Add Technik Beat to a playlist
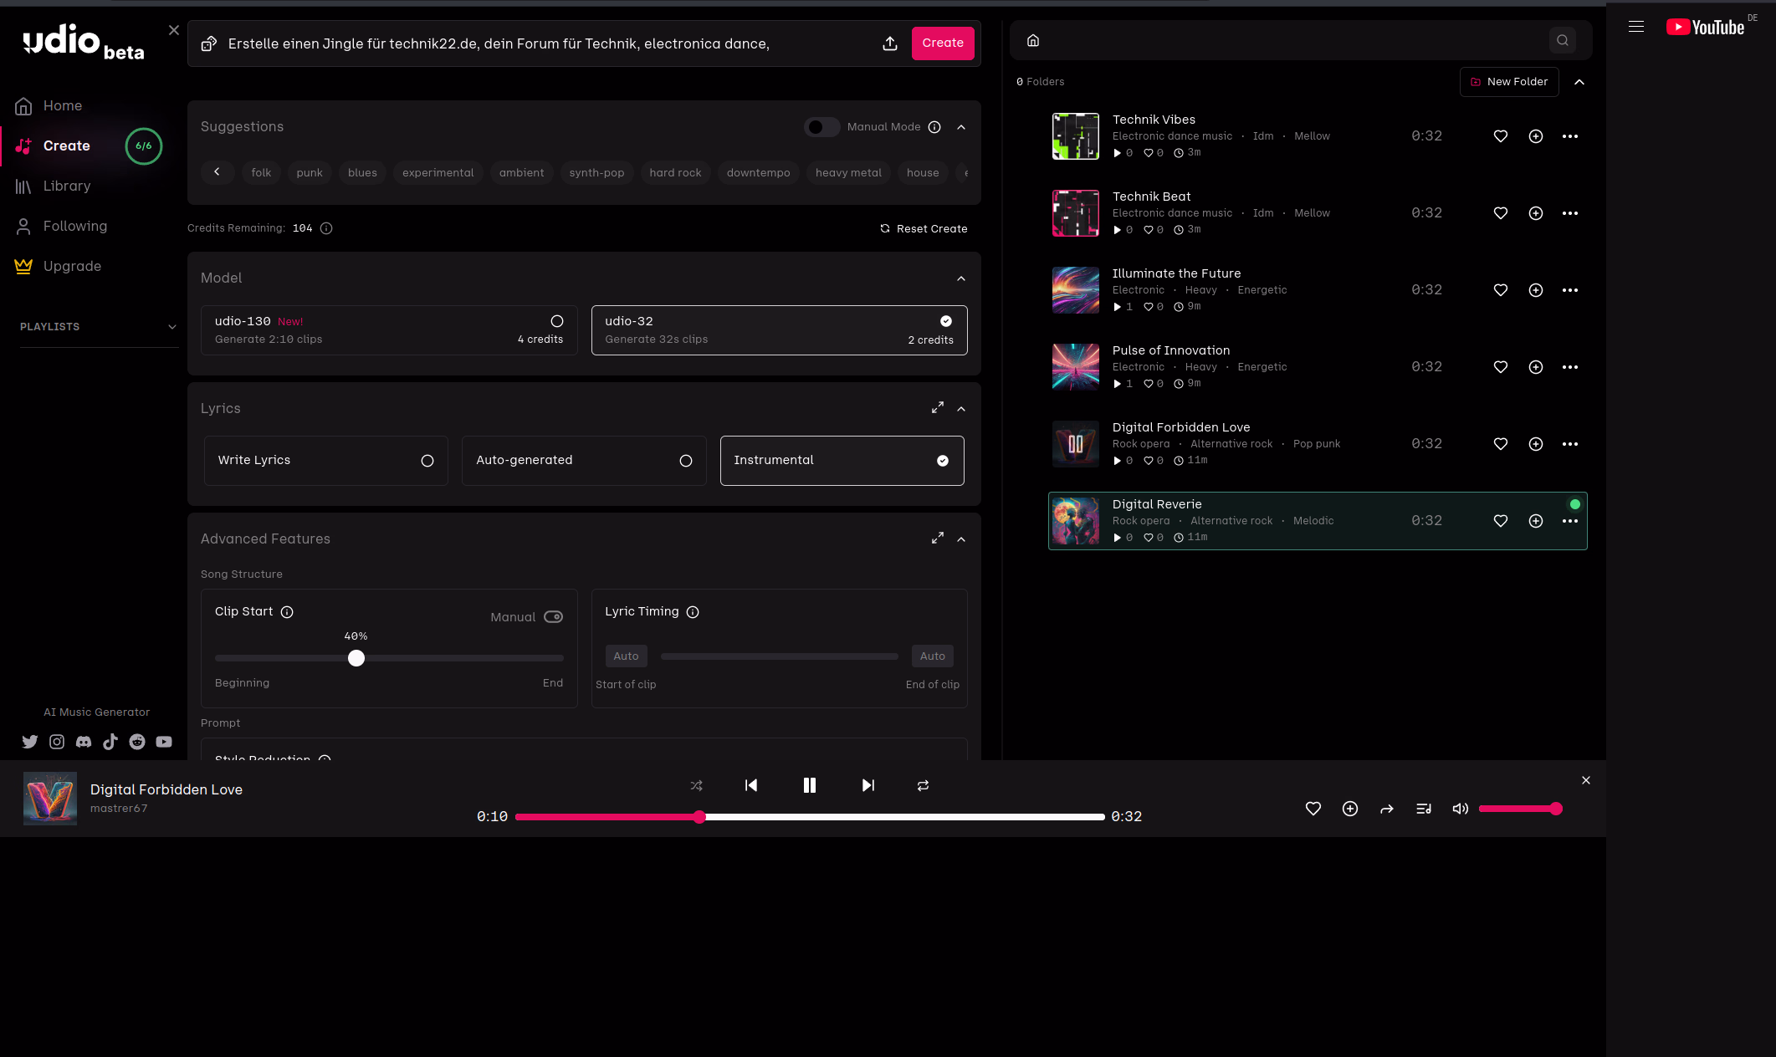Viewport: 1776px width, 1057px height. [x=1536, y=213]
